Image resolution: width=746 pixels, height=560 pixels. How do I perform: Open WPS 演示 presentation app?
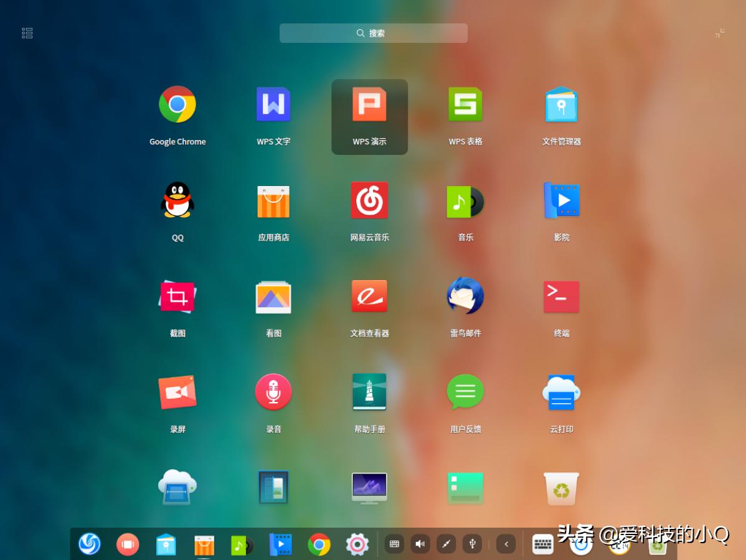[369, 105]
